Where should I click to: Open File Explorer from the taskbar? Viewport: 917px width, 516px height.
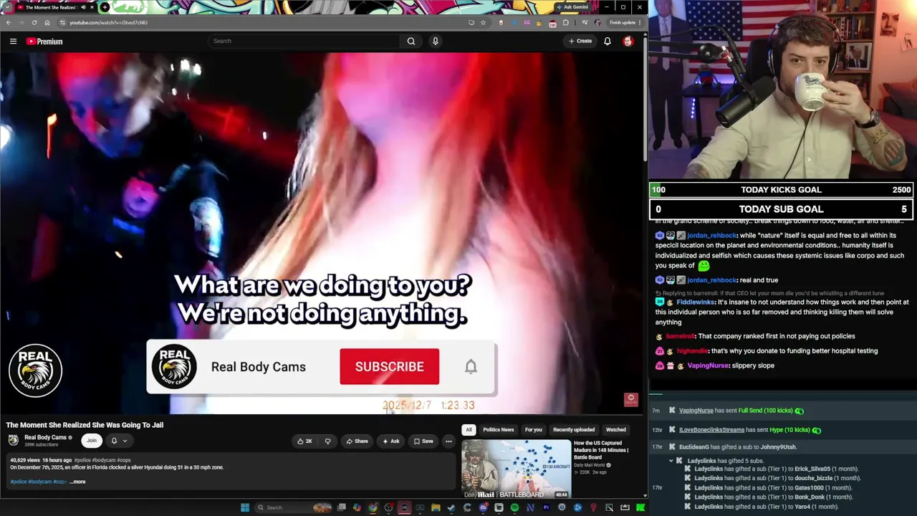click(x=436, y=507)
